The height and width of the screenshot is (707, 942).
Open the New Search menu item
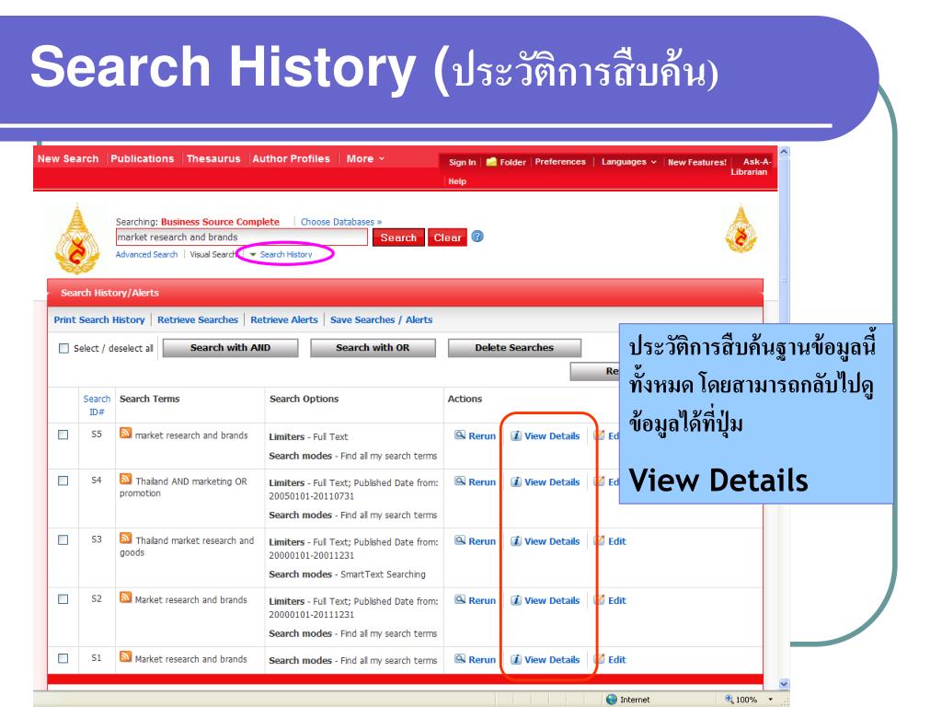(x=68, y=158)
